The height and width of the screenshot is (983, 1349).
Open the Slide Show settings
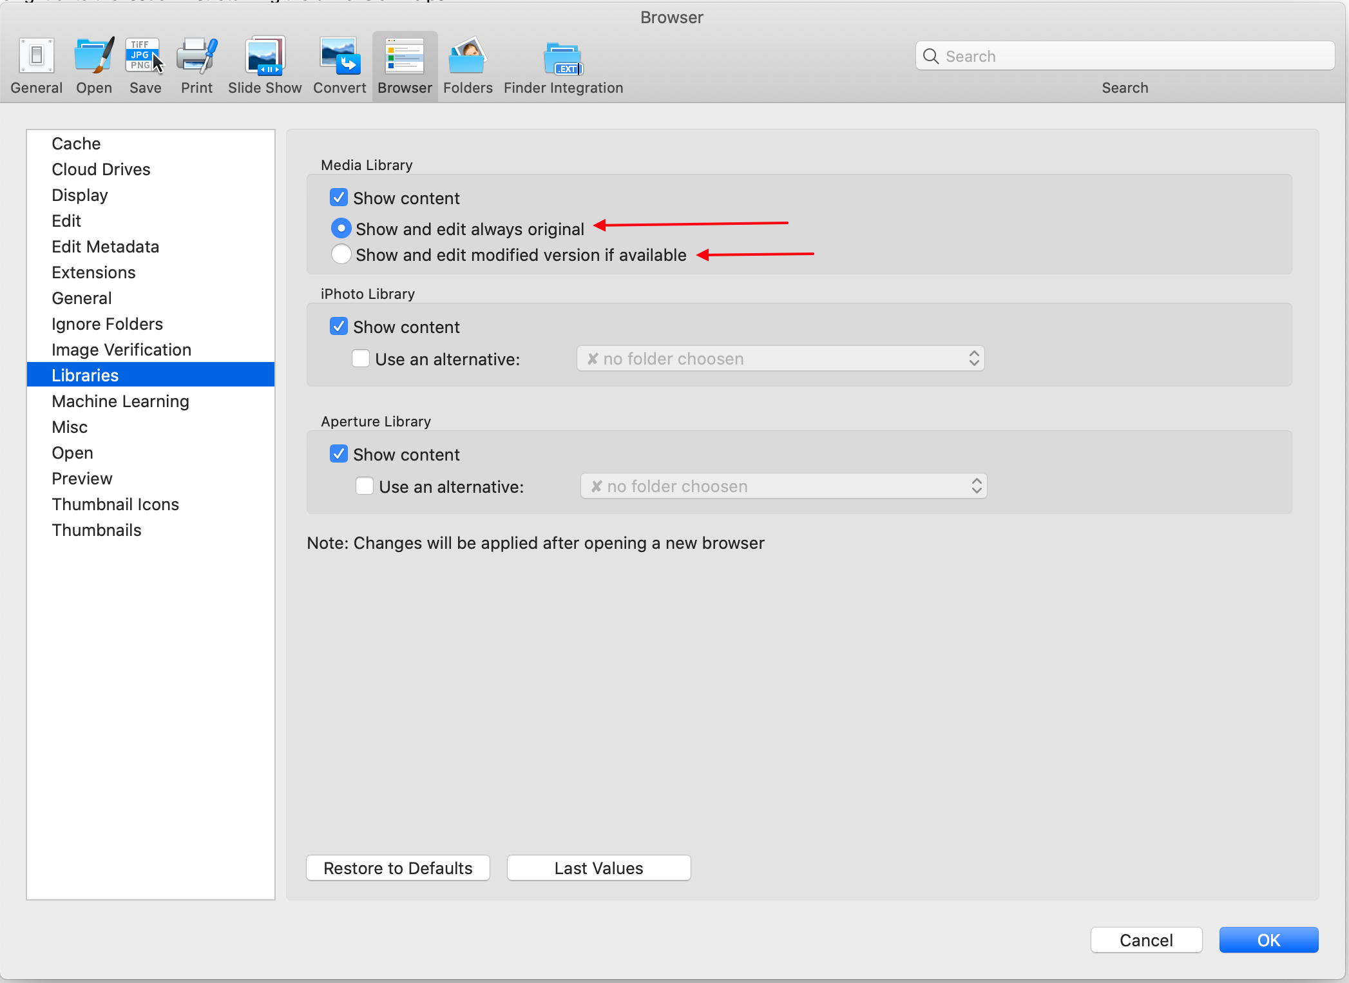pyautogui.click(x=265, y=64)
